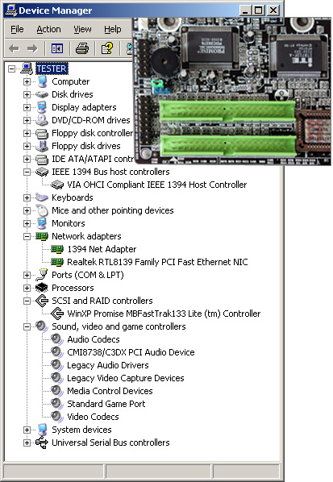Maximize the Device Manager window
Screen dimensions: 333x482
[x=259, y=10]
